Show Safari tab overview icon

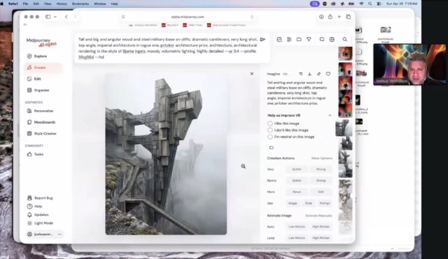pos(348,17)
